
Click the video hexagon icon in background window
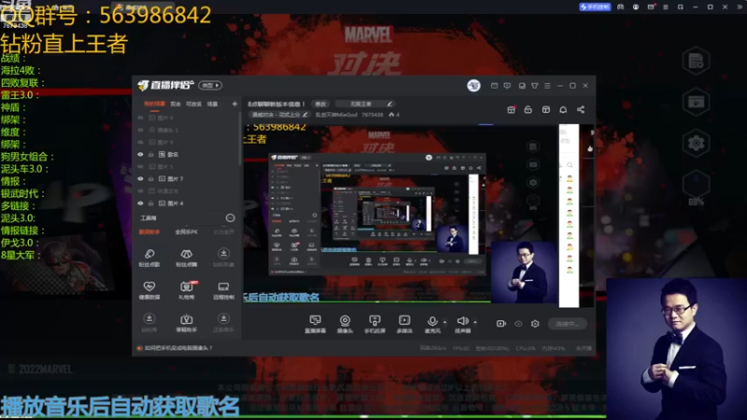[x=696, y=102]
